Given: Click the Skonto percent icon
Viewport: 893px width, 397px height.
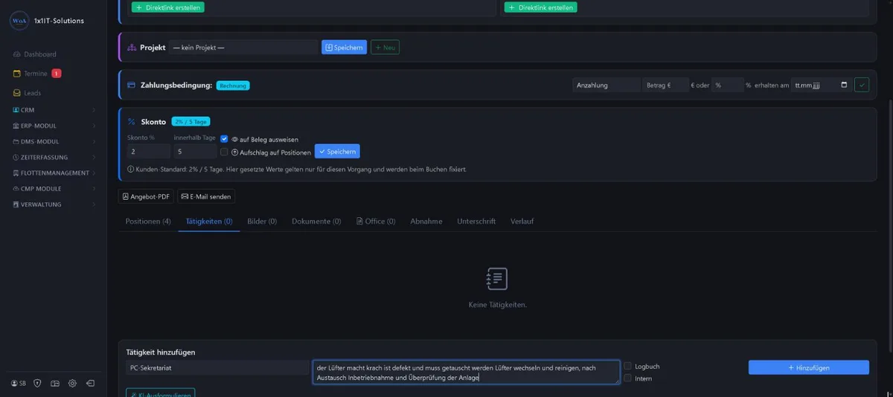Looking at the screenshot, I should [x=132, y=122].
